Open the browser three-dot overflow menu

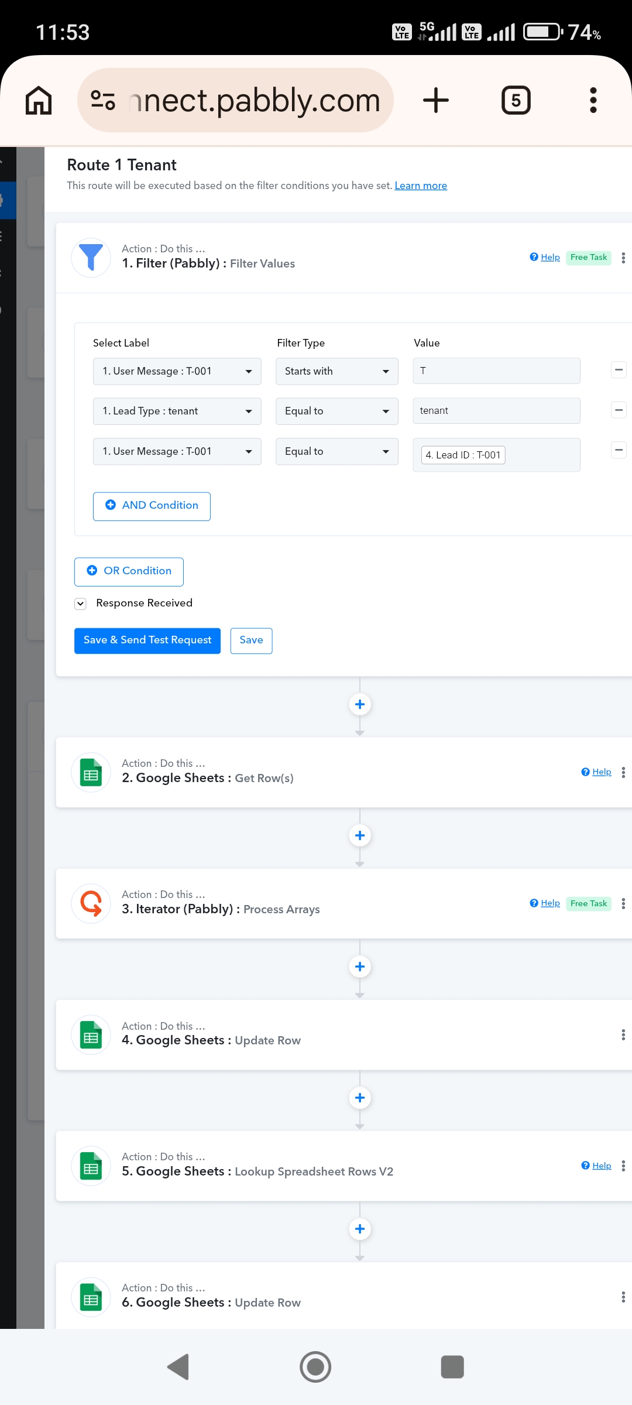[x=593, y=100]
